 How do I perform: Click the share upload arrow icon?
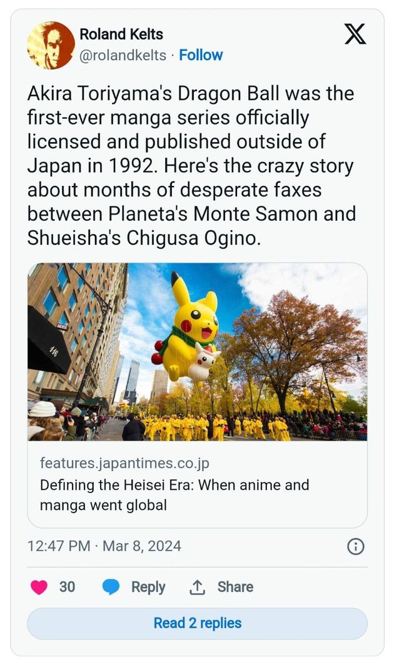[197, 587]
